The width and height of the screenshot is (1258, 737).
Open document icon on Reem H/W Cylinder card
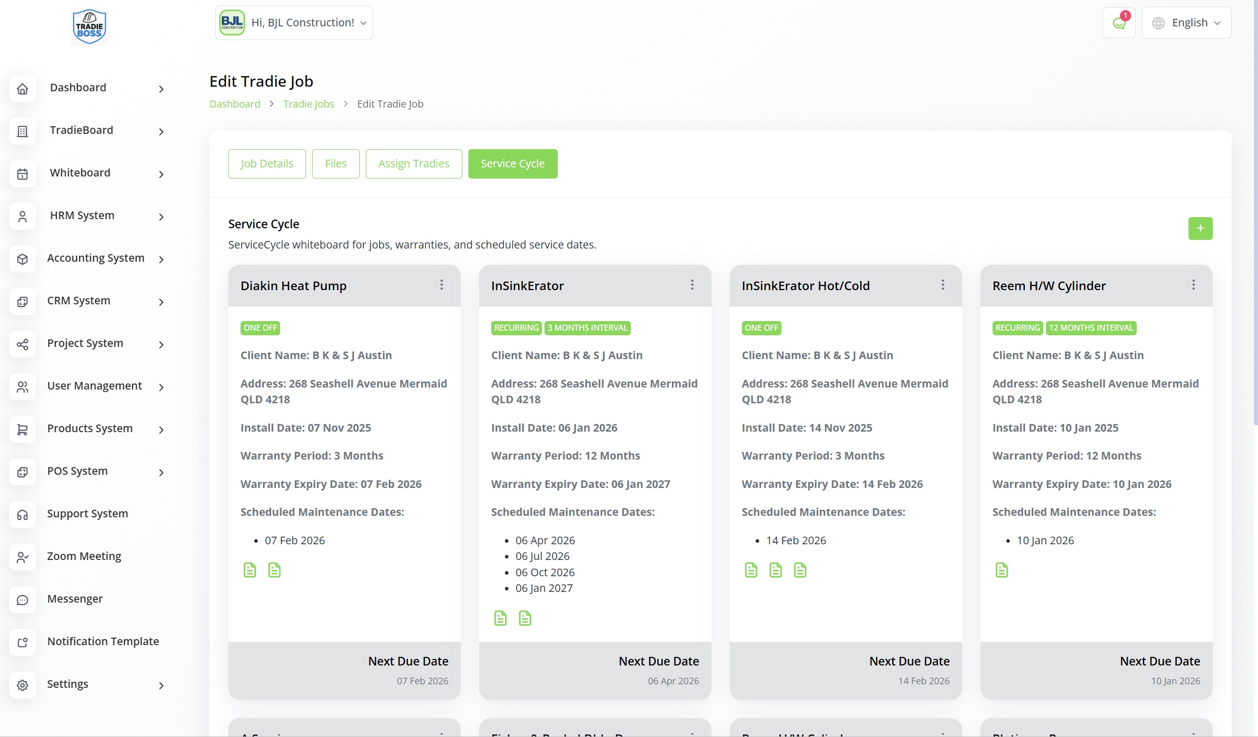point(1001,570)
